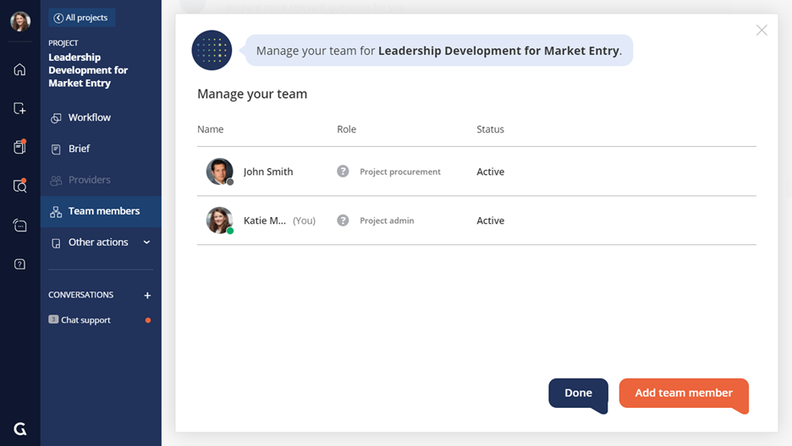Click the G logo at bottom left
792x446 pixels.
pyautogui.click(x=19, y=429)
